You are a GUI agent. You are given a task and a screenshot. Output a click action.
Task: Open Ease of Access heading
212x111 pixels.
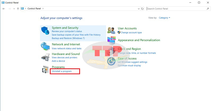click(127, 59)
